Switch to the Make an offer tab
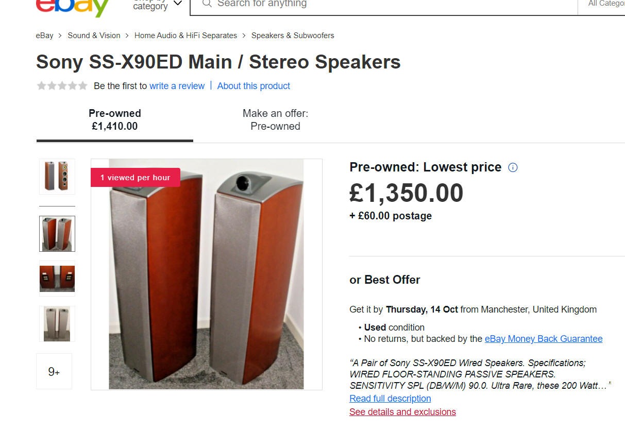This screenshot has height=431, width=625. click(275, 120)
